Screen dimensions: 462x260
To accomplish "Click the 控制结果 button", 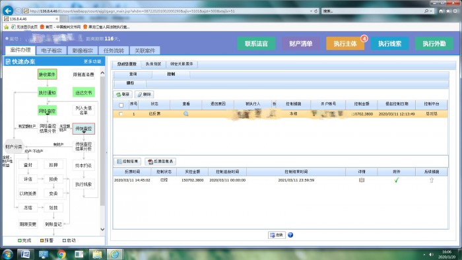I will pos(127,162).
